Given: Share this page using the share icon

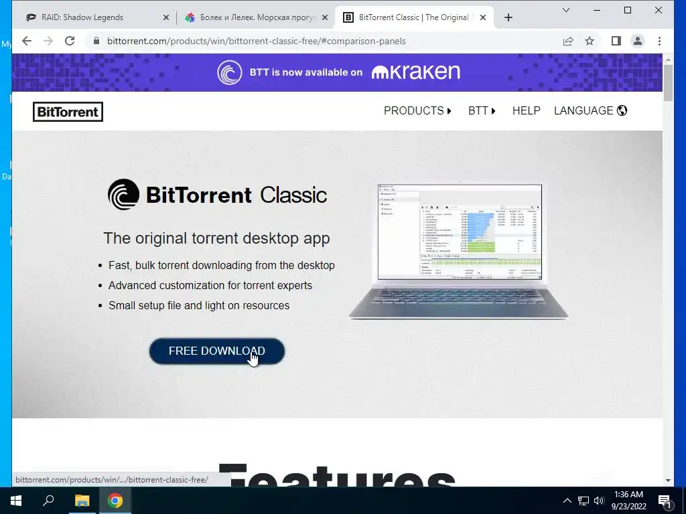Looking at the screenshot, I should [568, 41].
